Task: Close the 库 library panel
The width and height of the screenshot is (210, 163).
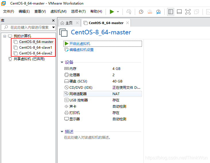Action: (53, 20)
